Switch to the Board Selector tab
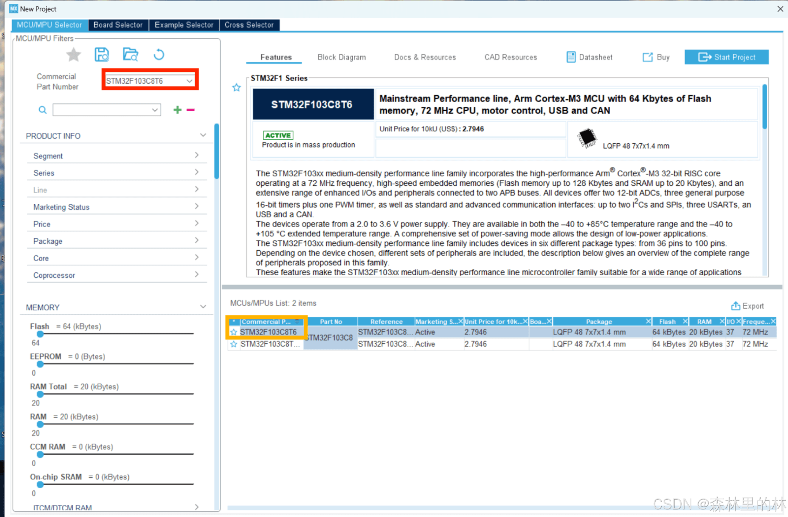 pos(118,25)
